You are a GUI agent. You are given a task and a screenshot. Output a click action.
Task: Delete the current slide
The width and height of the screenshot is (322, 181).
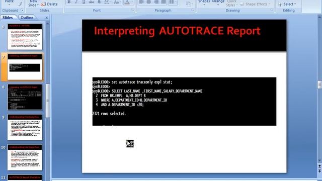point(49,4)
